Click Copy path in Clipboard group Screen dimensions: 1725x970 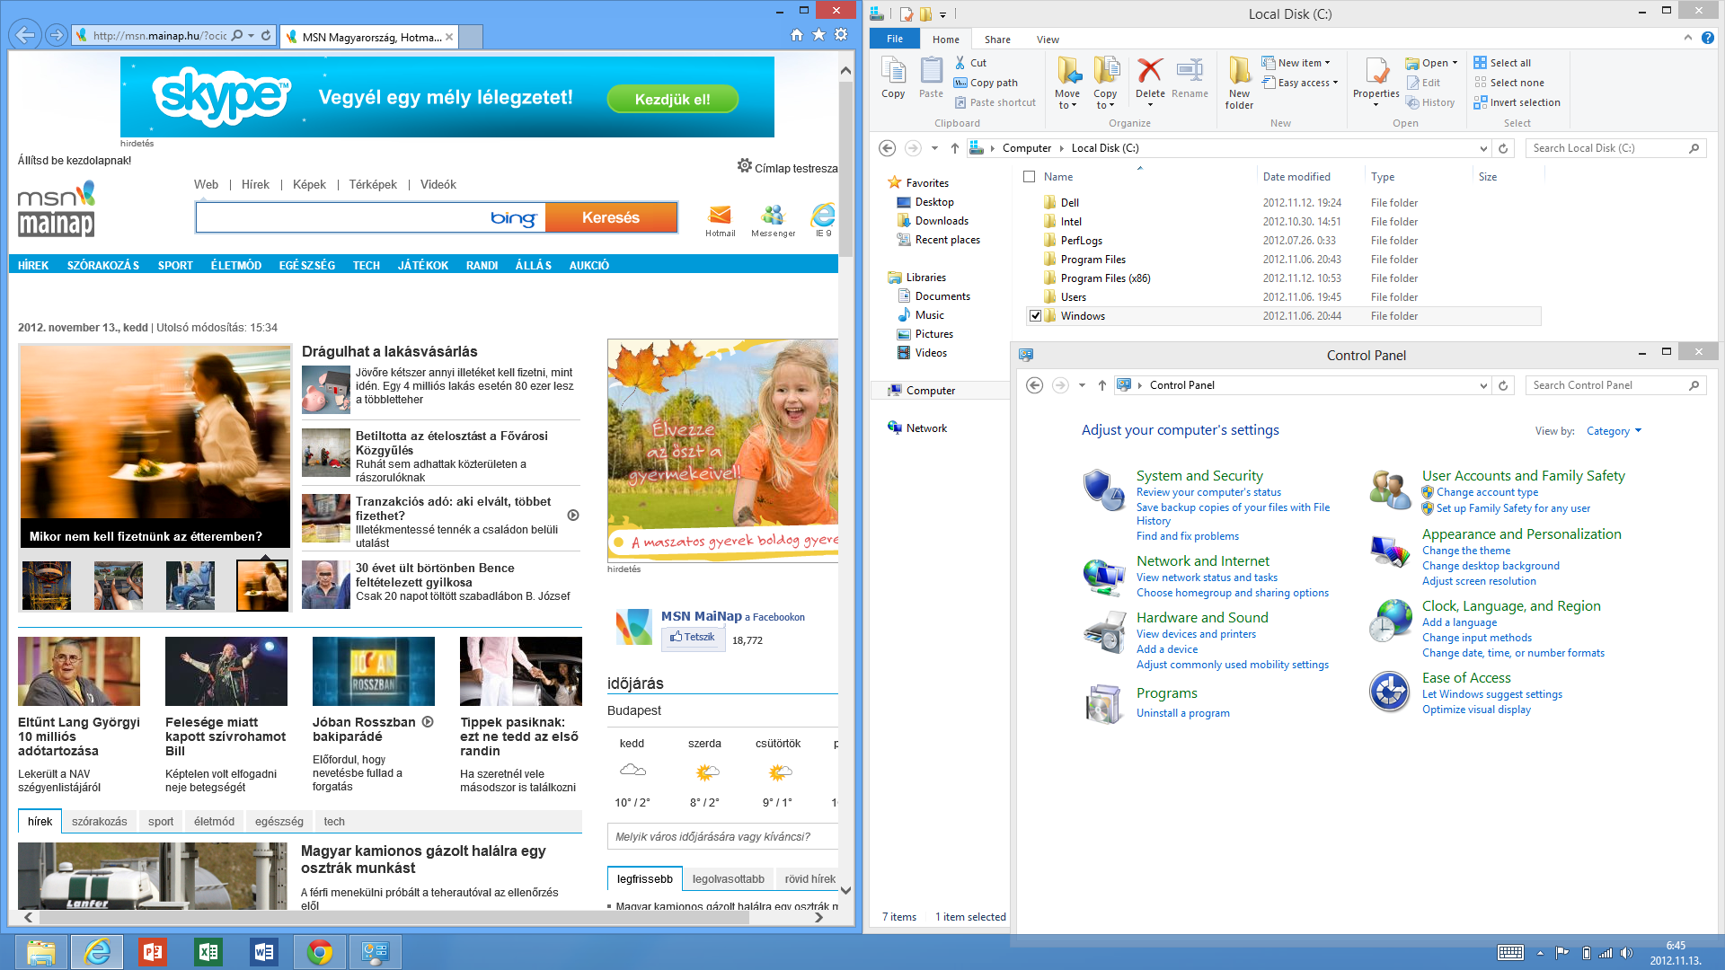tap(986, 83)
